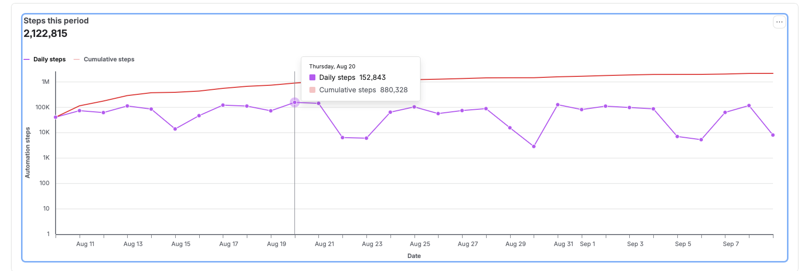
Task: Click the Sep 5 axis label
Action: coord(683,244)
